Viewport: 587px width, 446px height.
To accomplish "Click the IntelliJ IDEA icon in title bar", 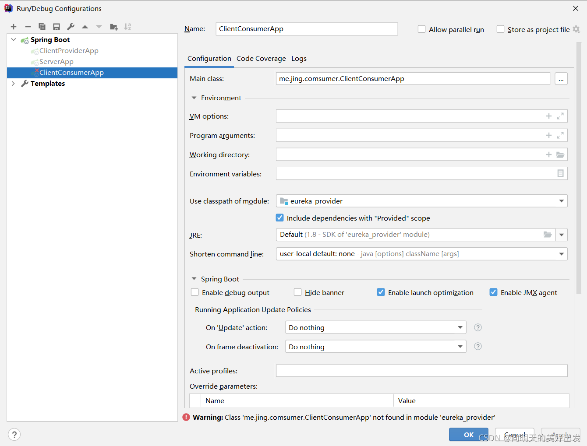I will pyautogui.click(x=8, y=8).
